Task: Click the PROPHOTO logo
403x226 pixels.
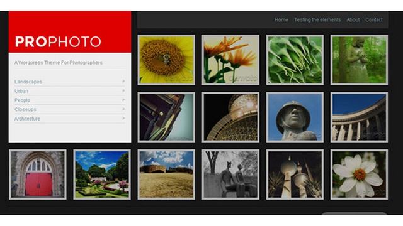Action: tap(58, 41)
